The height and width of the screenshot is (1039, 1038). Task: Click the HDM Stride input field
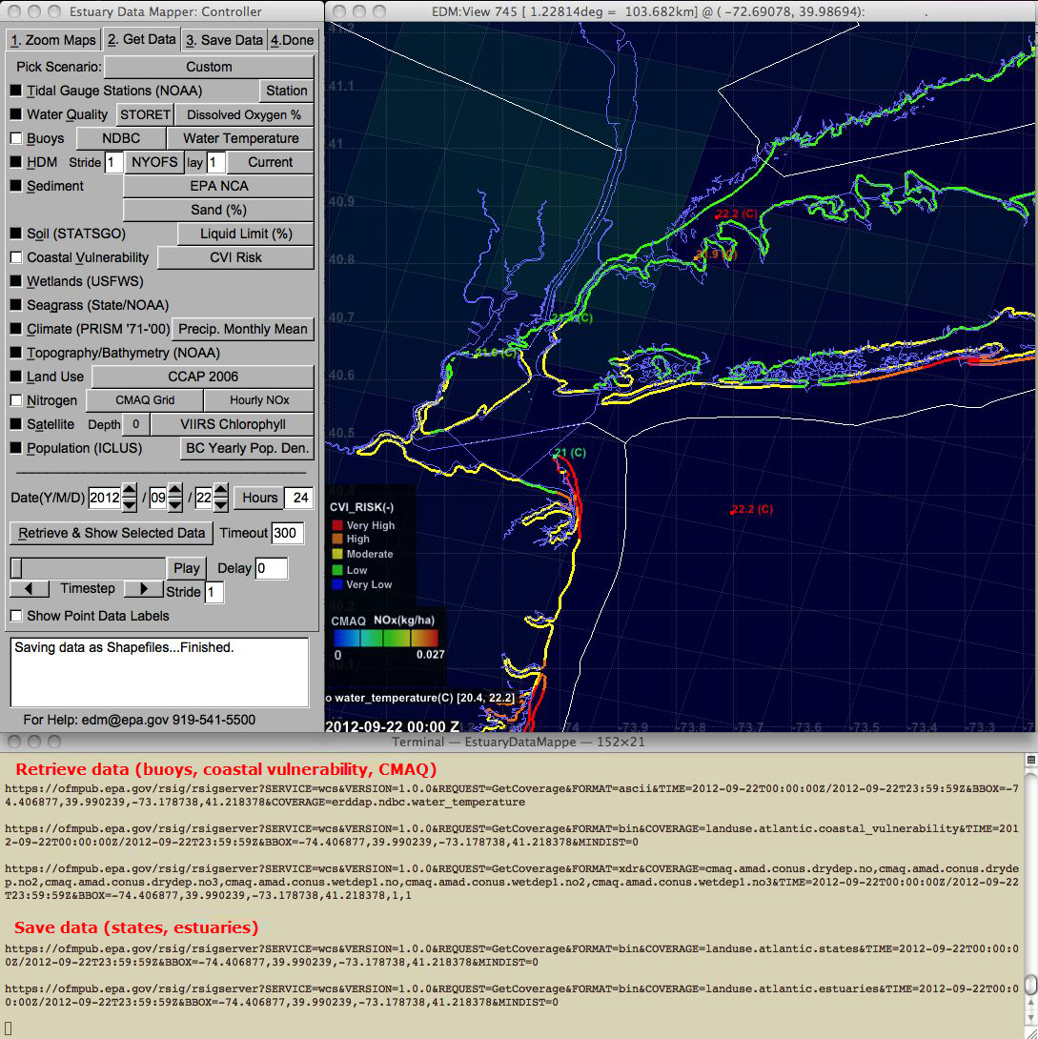coord(113,162)
